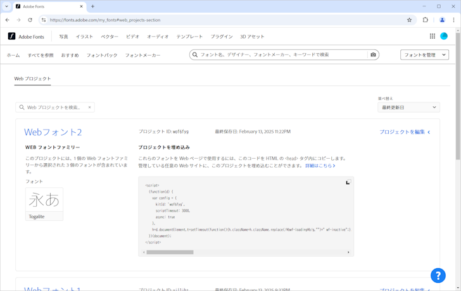Clear the Web project search with x
Screen dimensions: 461x291
[x=89, y=107]
